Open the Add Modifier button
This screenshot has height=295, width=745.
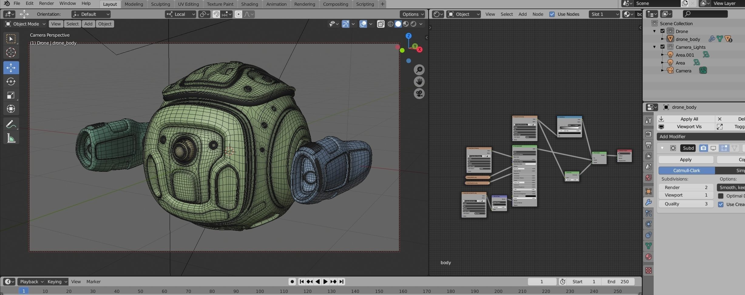701,137
